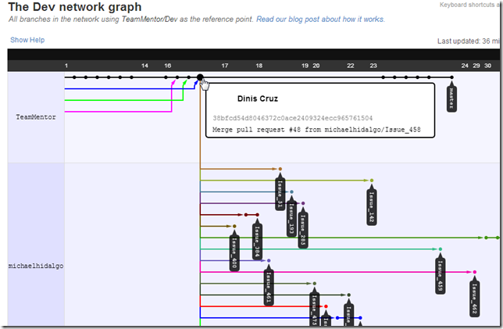Click the Issue_400 branch label tag
The height and width of the screenshot is (329, 503).
234,252
